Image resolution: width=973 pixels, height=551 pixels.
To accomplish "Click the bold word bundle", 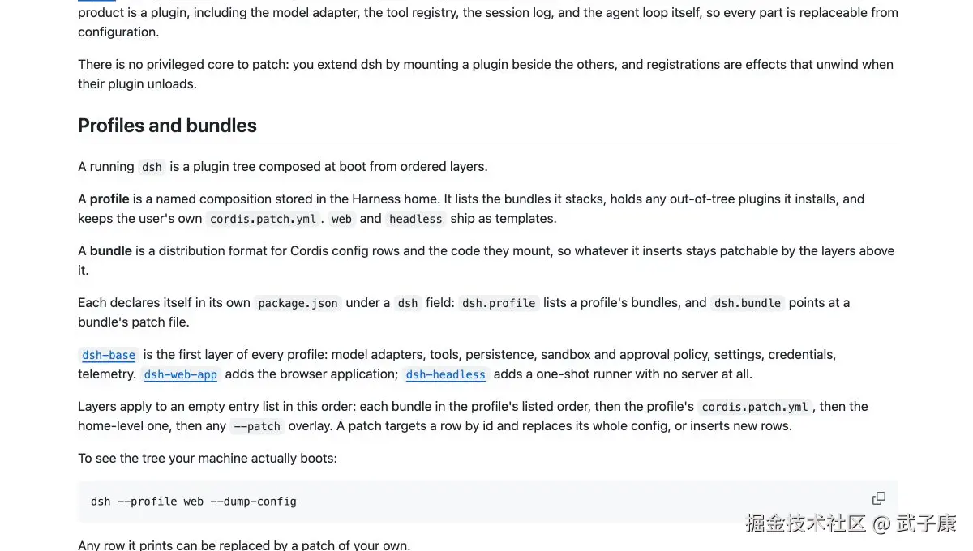I will point(111,251).
